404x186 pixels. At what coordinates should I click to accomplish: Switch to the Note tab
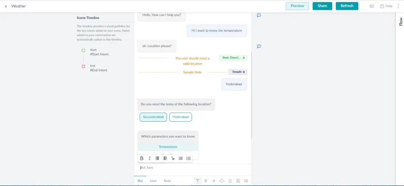tap(167, 180)
